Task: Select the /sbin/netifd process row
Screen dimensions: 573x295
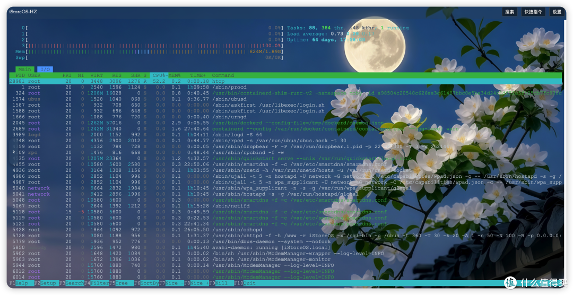Action: coord(285,206)
